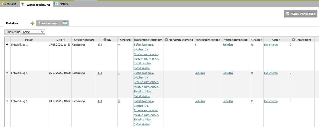Click Wirteabrechnung Erstellen in row 133
Viewport: 319px width, 127px height.
pos(228,101)
